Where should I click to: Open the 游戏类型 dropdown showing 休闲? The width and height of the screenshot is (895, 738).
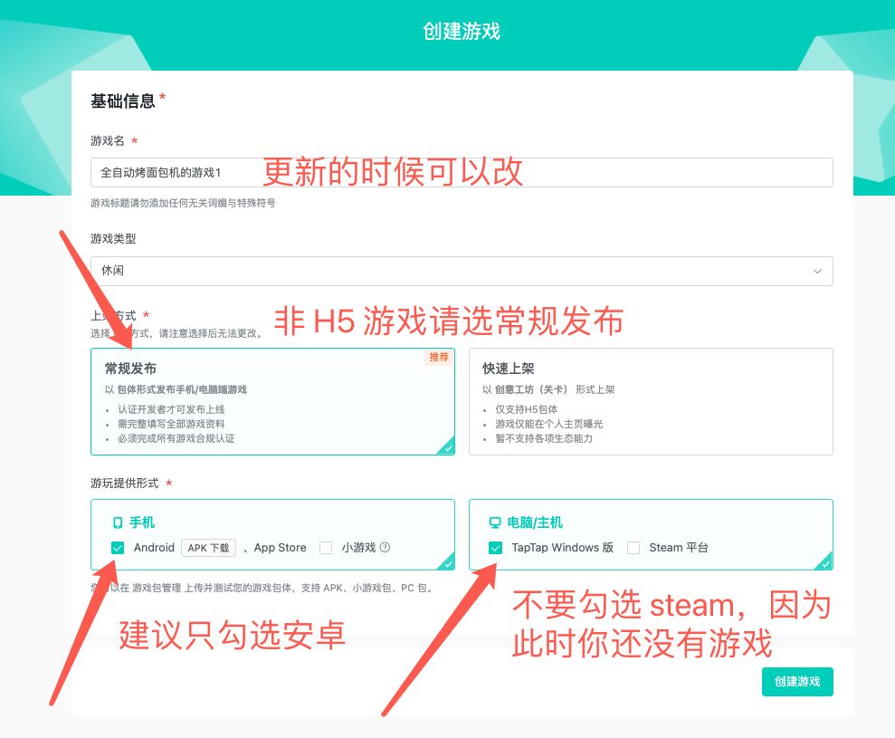(462, 271)
